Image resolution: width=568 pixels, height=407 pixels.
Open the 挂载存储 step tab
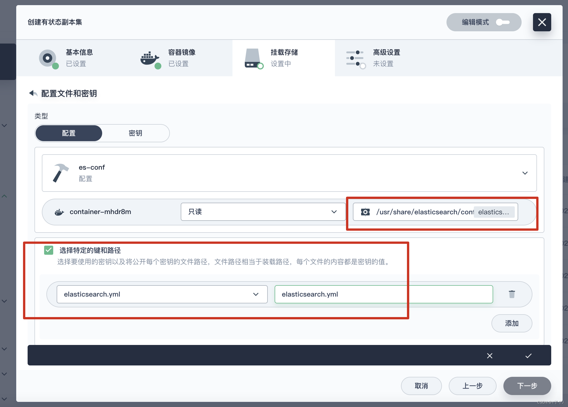tap(284, 58)
